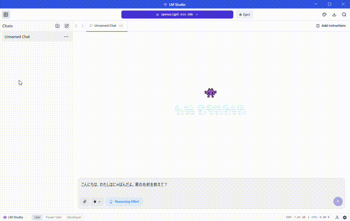Viewport: 350px width, 221px height.
Task: Open the three-dot menu for sidebar Unnamed Chat
Action: click(66, 37)
